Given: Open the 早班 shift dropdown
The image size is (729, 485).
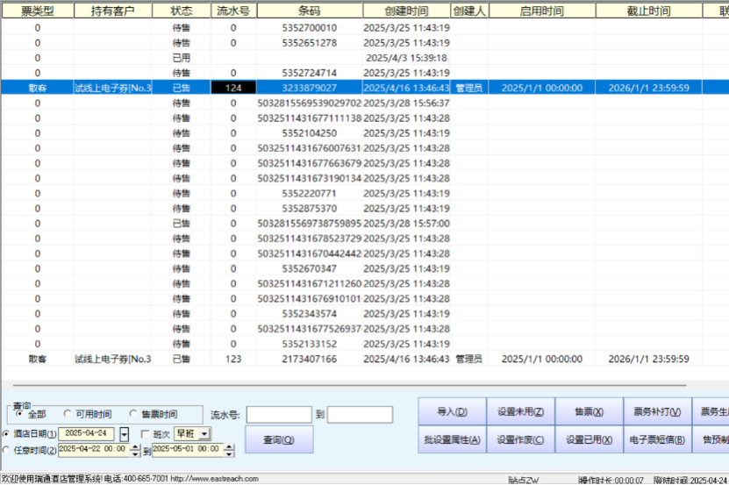Looking at the screenshot, I should point(204,434).
